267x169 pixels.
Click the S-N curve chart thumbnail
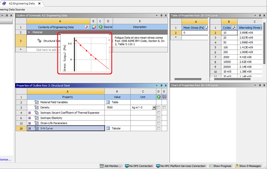pos(85,53)
